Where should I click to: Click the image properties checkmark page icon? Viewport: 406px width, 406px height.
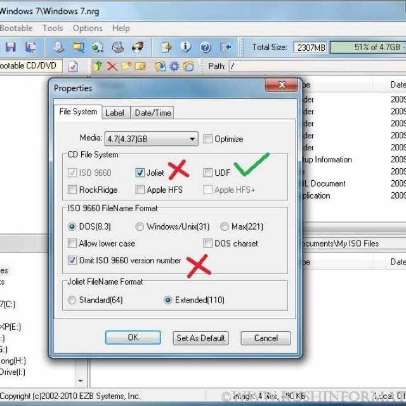click(74, 67)
